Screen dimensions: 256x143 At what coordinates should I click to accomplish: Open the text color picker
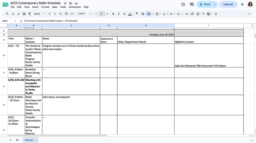coord(130,14)
